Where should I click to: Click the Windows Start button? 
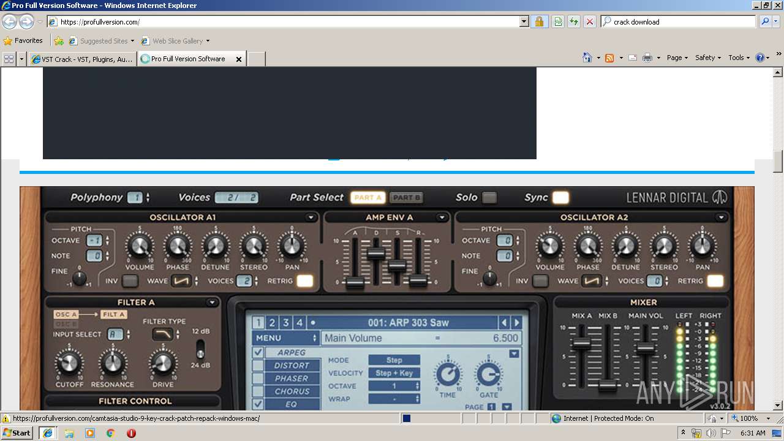tap(17, 433)
